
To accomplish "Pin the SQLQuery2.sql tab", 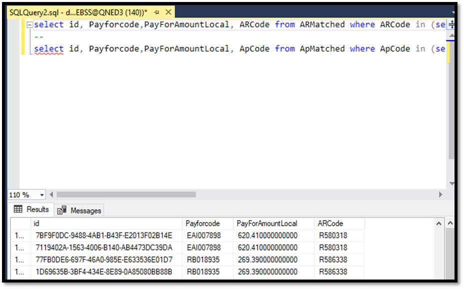I will [x=156, y=12].
